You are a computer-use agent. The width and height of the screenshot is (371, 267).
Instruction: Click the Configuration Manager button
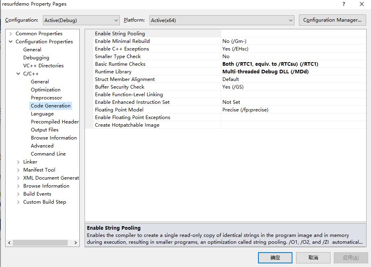tap(332, 20)
